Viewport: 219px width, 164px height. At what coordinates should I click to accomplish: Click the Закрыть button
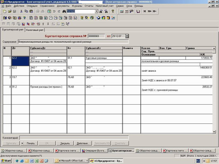[65, 143]
